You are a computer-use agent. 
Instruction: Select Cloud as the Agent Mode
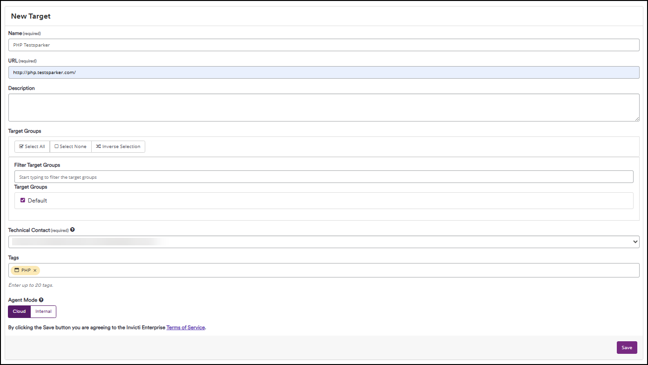click(x=19, y=311)
